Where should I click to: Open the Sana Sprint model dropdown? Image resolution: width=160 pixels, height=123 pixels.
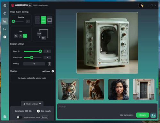24,111
